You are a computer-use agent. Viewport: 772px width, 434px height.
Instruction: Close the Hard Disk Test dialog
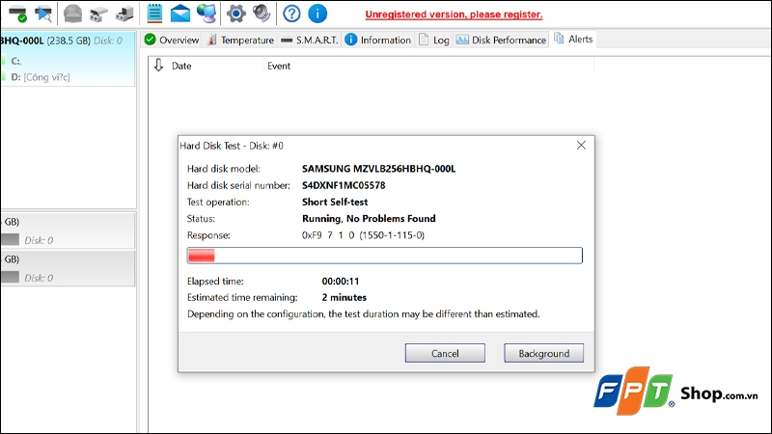point(582,146)
